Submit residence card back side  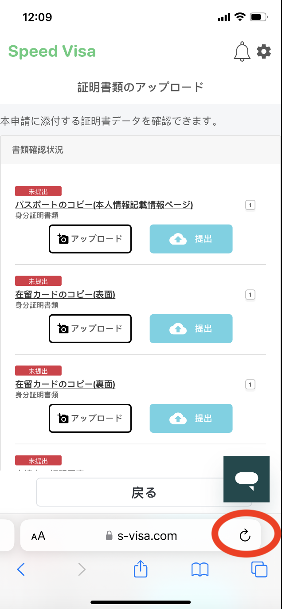tap(191, 418)
